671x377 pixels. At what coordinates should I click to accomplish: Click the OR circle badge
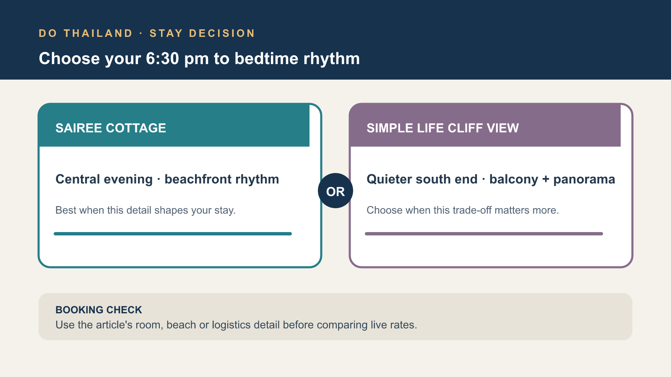[335, 191]
